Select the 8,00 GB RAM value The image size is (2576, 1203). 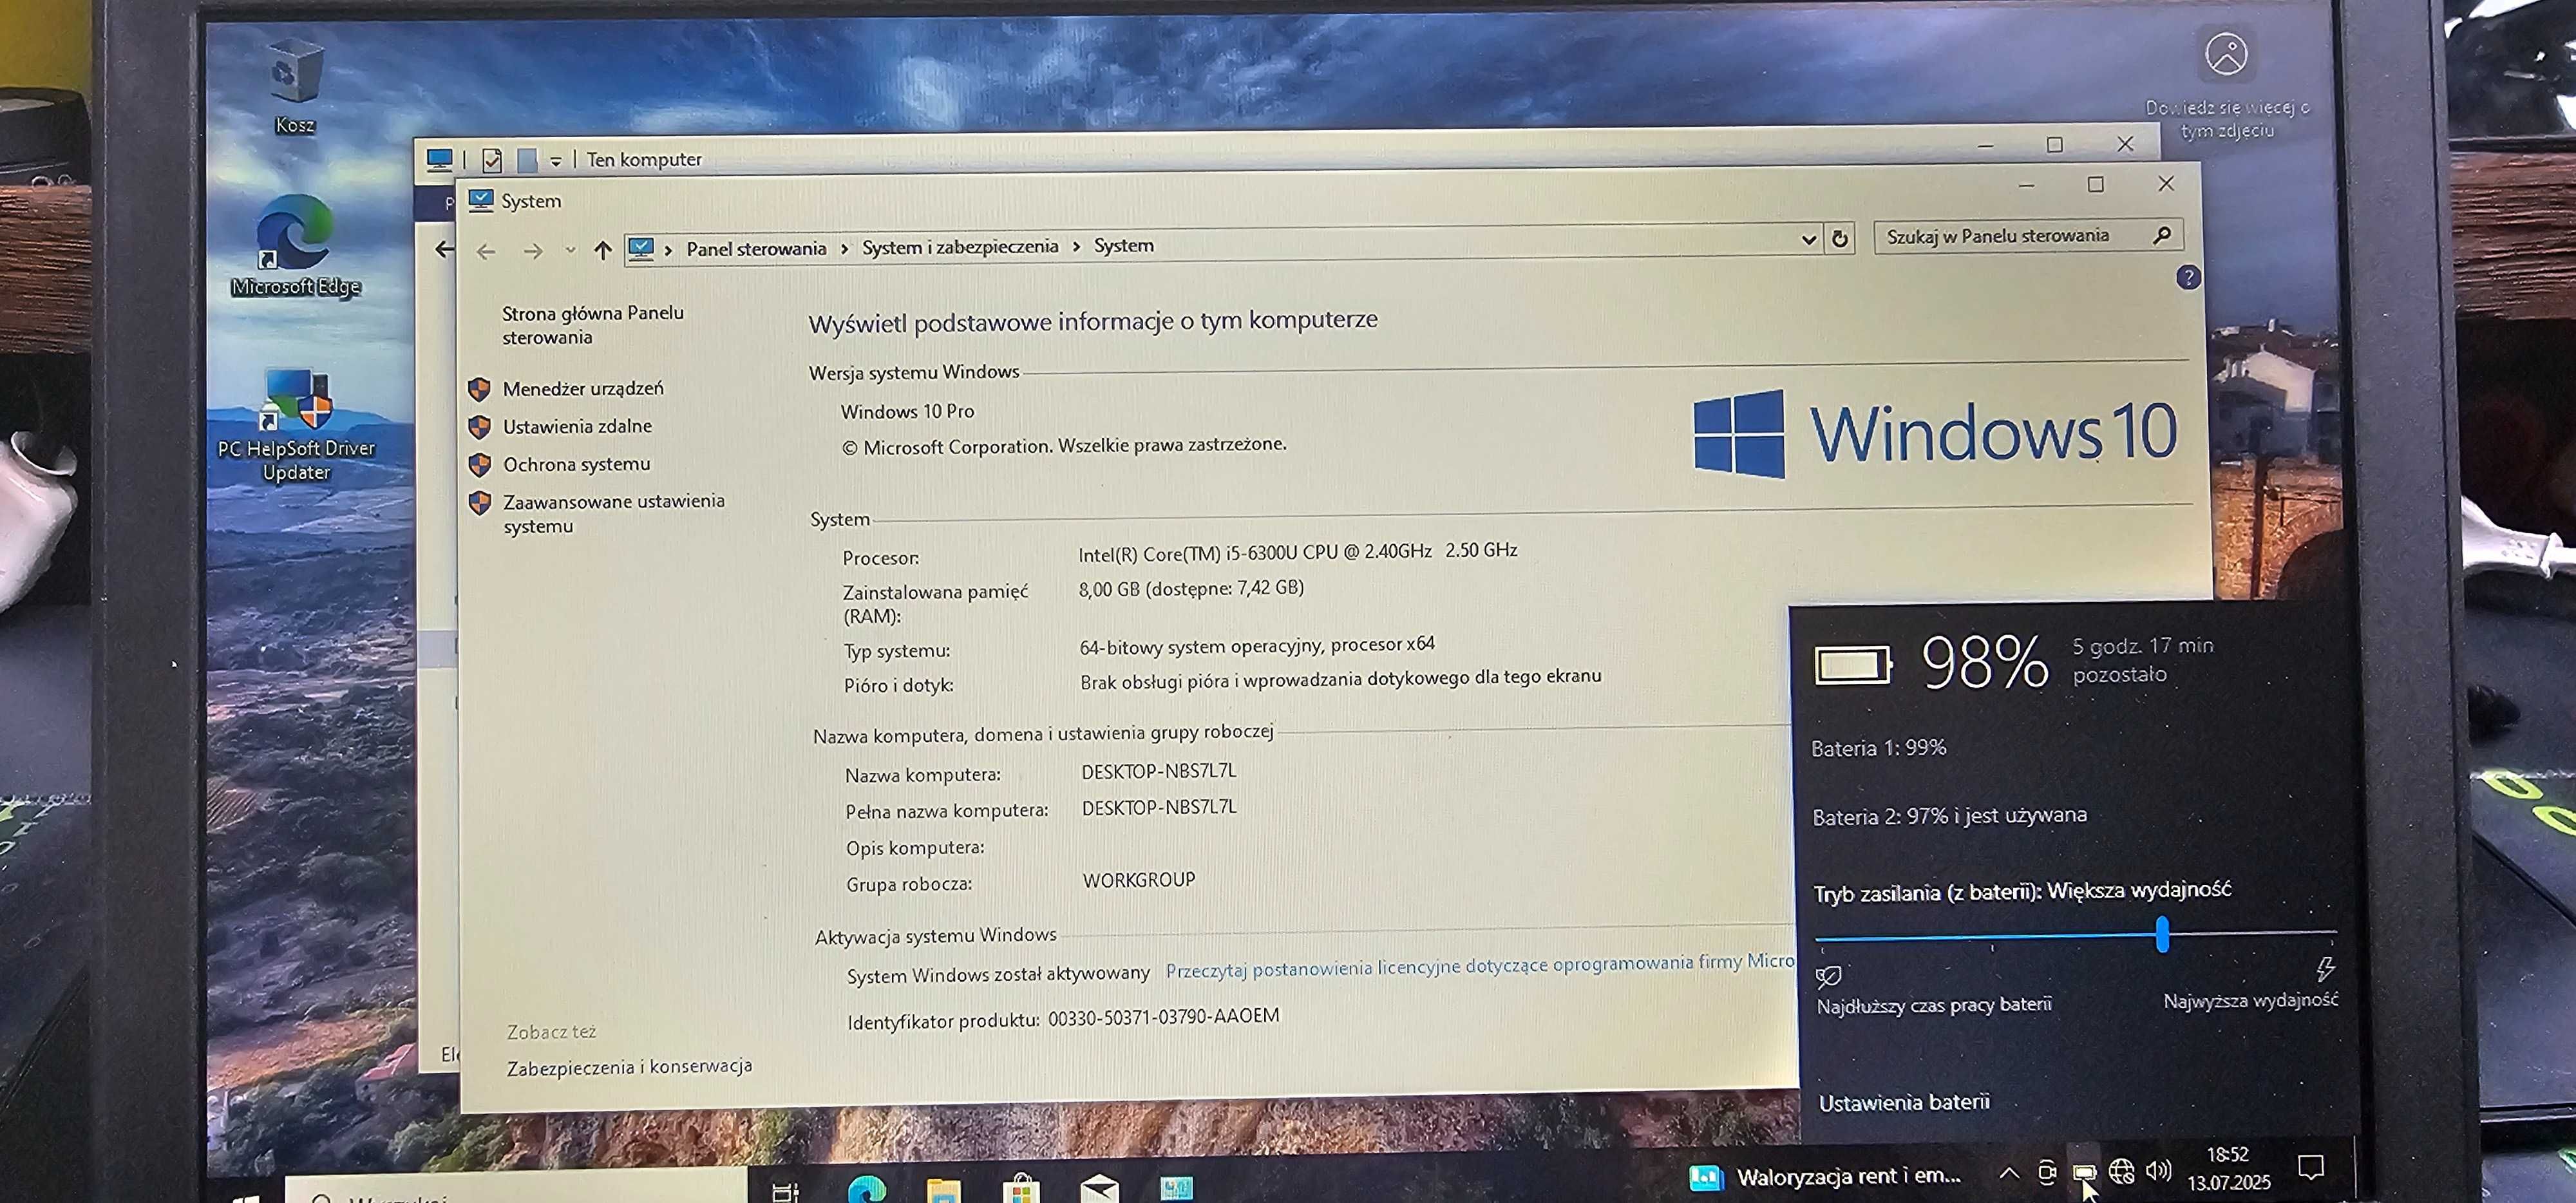(1190, 588)
